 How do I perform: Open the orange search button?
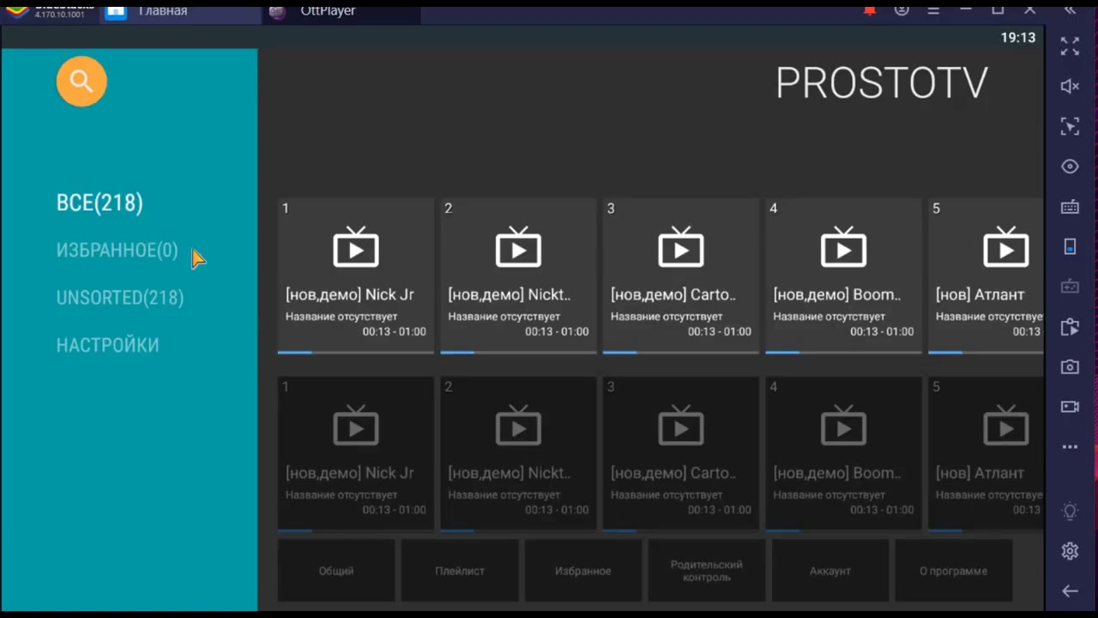click(x=81, y=82)
